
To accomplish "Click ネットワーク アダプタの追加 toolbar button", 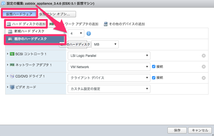I will click(x=74, y=24).
